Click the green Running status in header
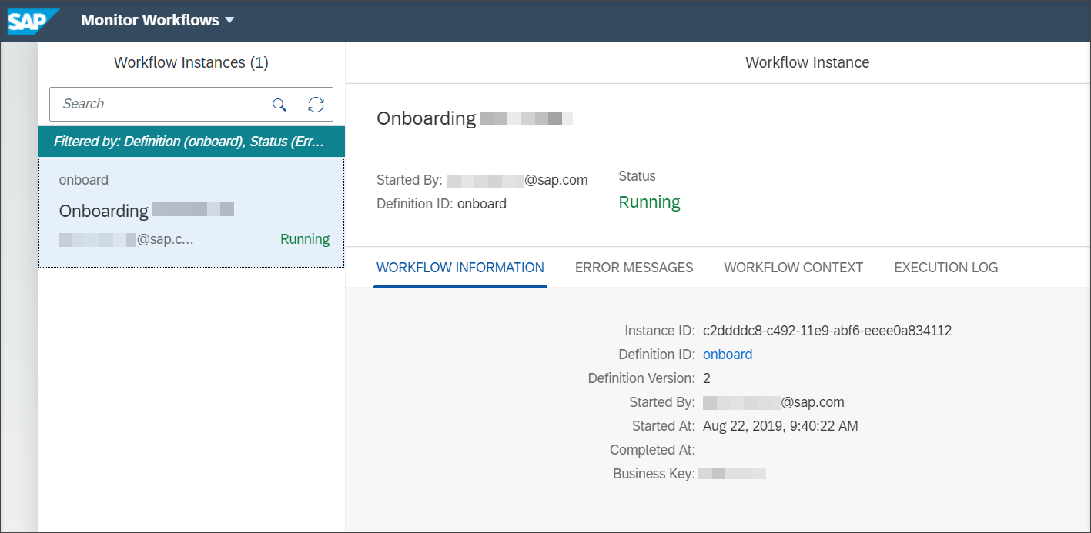The image size is (1091, 533). coord(650,202)
